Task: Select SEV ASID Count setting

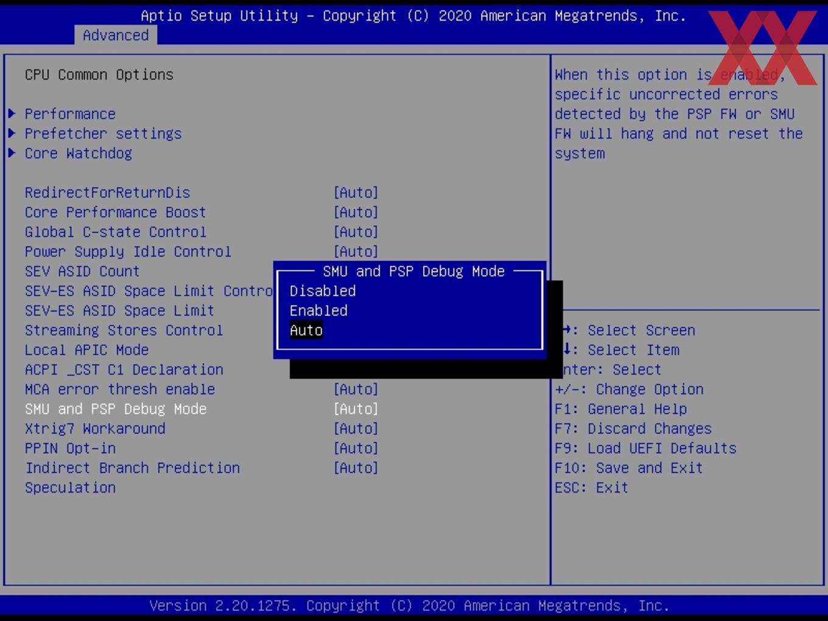Action: 82,271
